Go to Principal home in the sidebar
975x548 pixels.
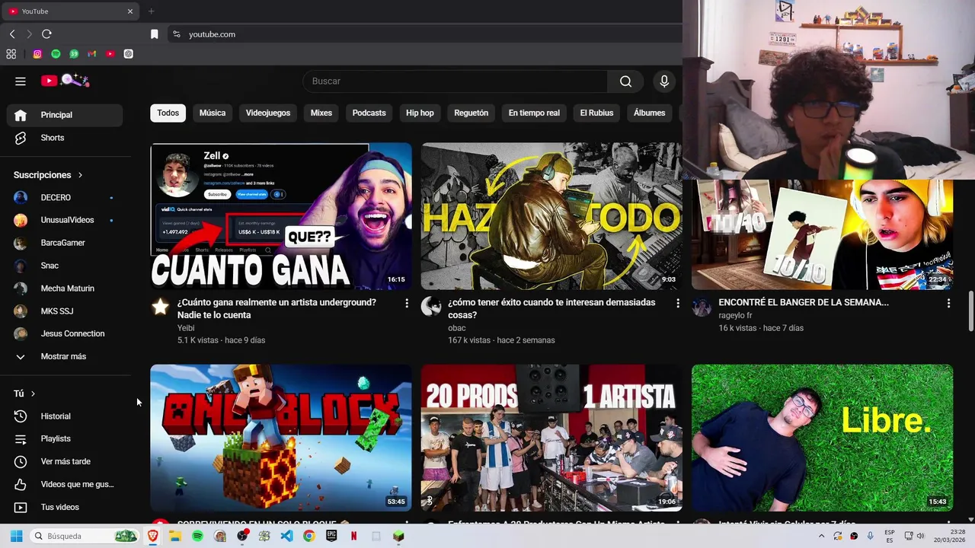[65, 115]
